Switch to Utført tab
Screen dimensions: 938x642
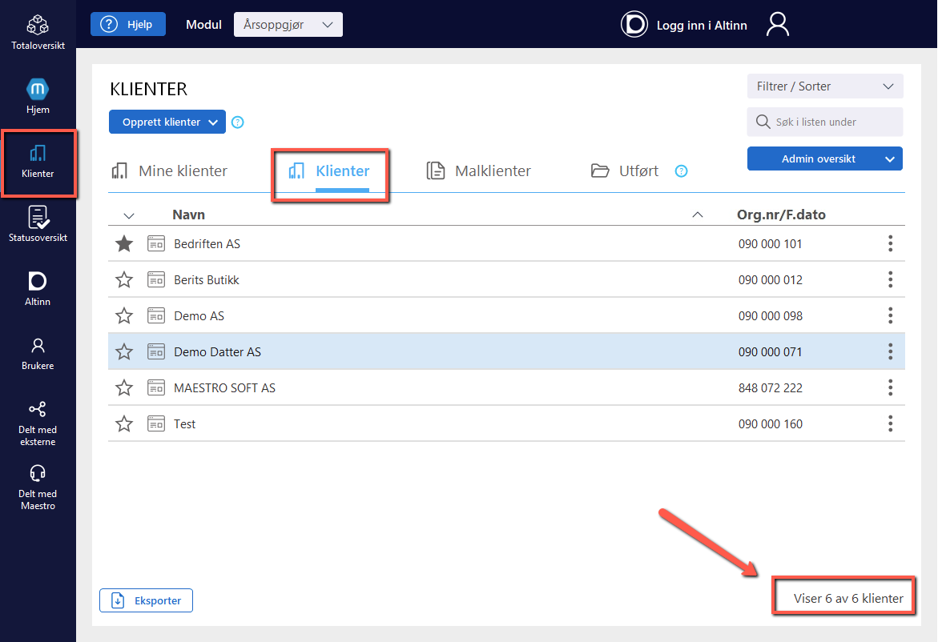point(625,171)
